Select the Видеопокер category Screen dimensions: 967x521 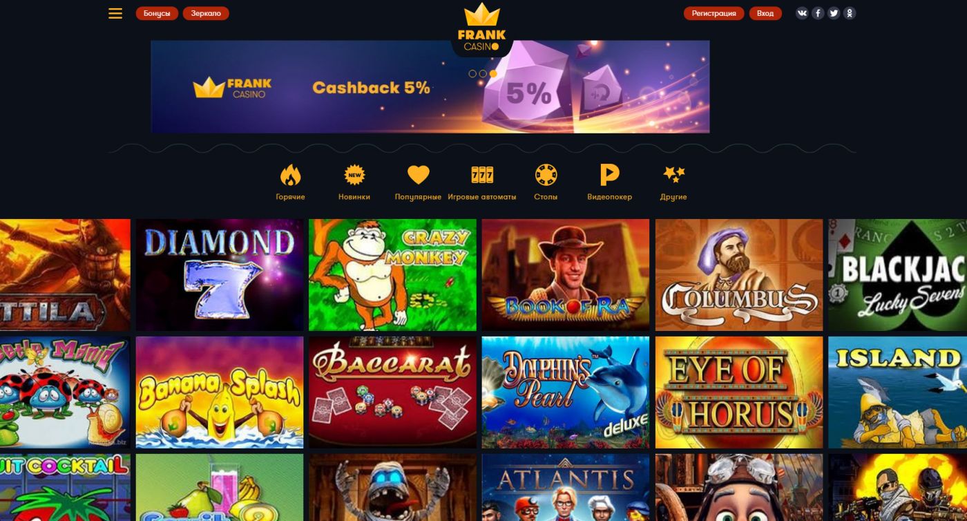[609, 182]
